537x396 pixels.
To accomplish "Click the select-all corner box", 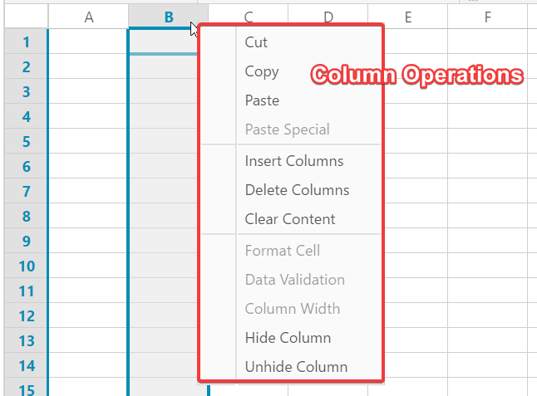I will (x=24, y=16).
